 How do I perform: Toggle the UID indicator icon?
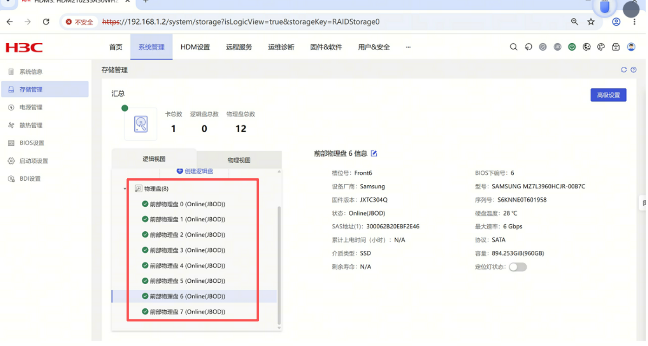click(557, 47)
